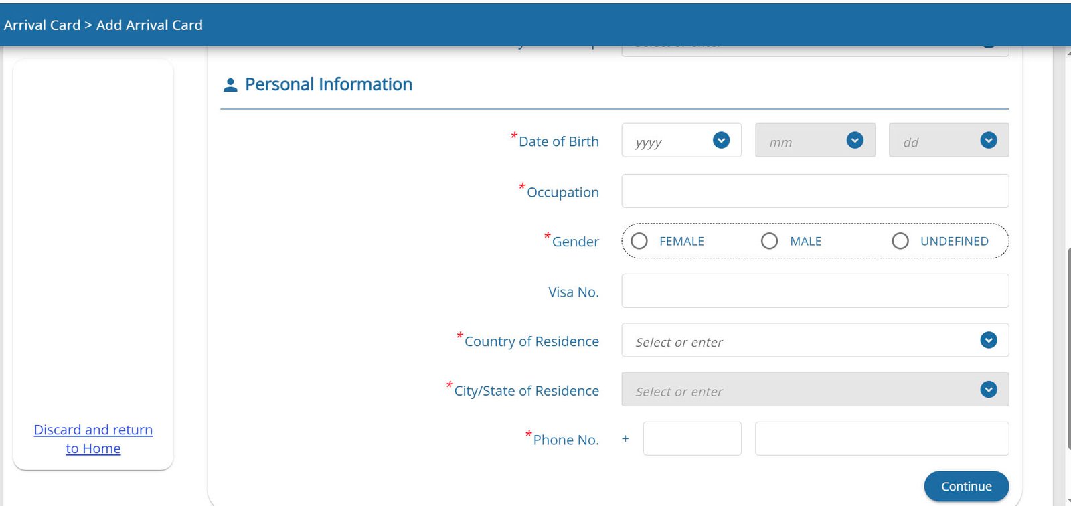This screenshot has height=506, width=1071.
Task: Expand the Country of Residence combo box
Action: pos(803,341)
